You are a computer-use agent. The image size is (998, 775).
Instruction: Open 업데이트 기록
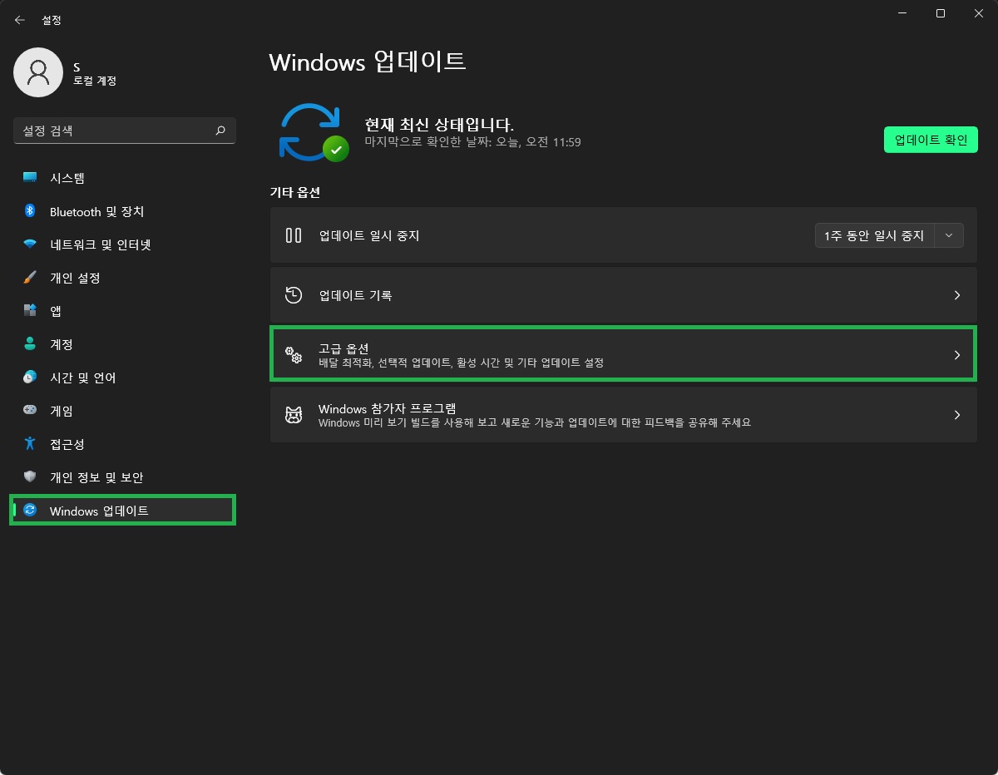(x=622, y=294)
